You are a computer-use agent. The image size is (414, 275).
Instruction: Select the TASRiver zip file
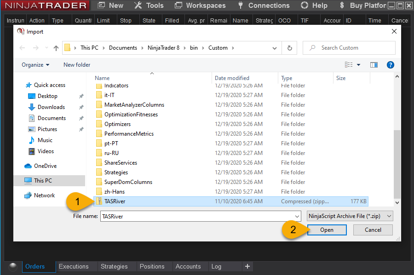(231, 201)
